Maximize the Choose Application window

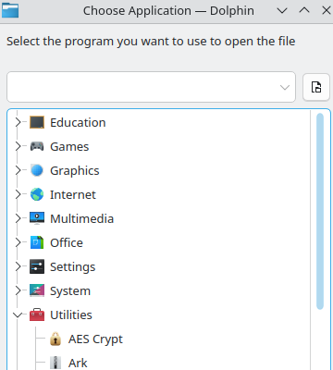304,10
